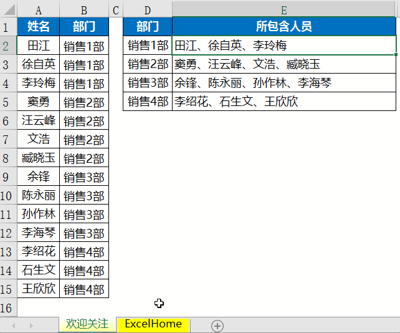Select cell 余锋 in column A
The image size is (400, 333).
(38, 176)
